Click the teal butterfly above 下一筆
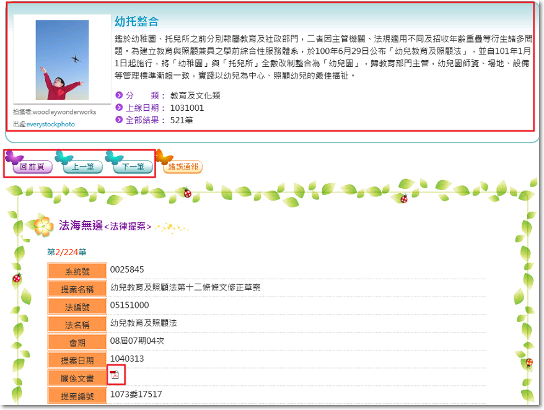Image resolution: width=544 pixels, height=410 pixels. tap(114, 157)
